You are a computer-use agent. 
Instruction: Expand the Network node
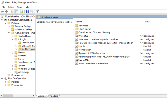pos(13,53)
